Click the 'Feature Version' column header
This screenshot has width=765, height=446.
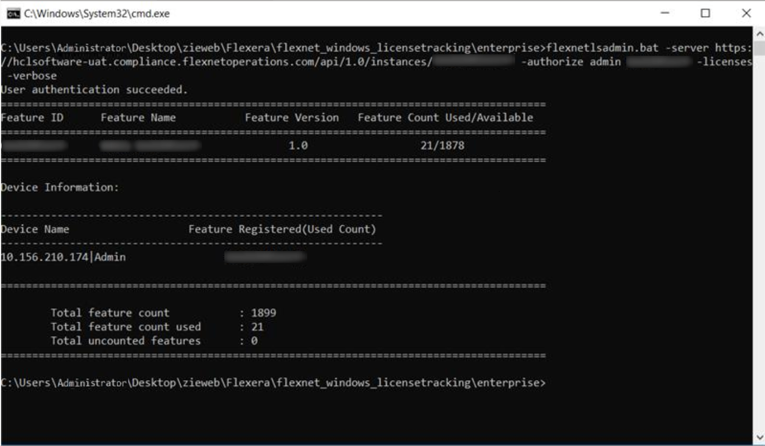(291, 118)
